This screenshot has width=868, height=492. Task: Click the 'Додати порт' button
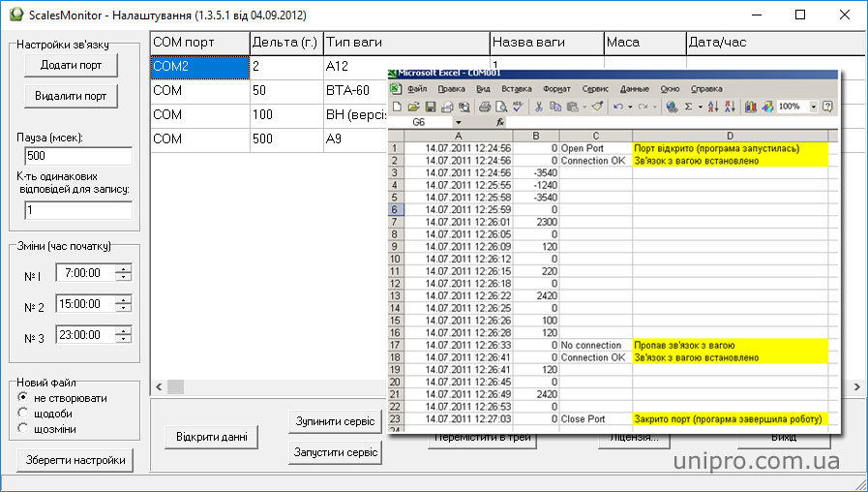(72, 65)
